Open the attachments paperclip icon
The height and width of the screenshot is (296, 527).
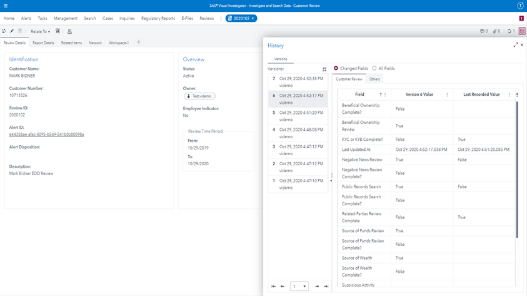pyautogui.click(x=496, y=31)
